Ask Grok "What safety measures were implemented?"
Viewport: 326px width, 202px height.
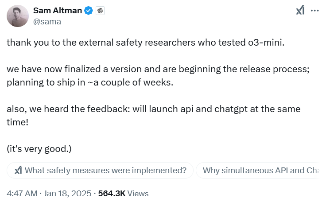[105, 170]
